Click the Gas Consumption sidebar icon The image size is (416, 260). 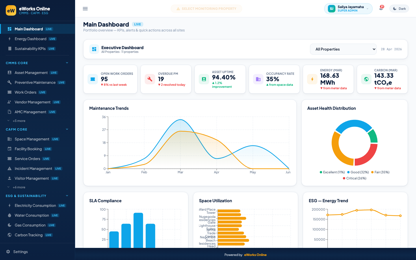pyautogui.click(x=10, y=225)
